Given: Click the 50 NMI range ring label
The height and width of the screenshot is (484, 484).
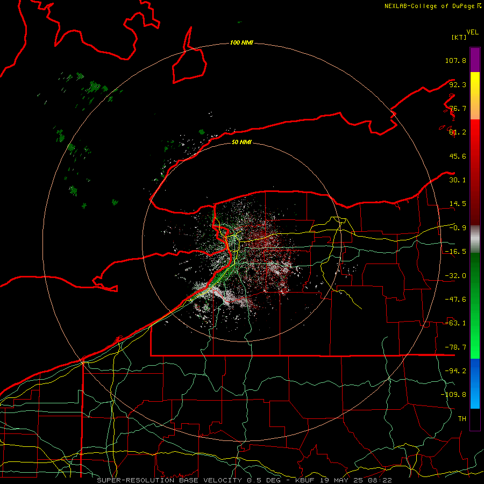Looking at the screenshot, I should (x=241, y=142).
